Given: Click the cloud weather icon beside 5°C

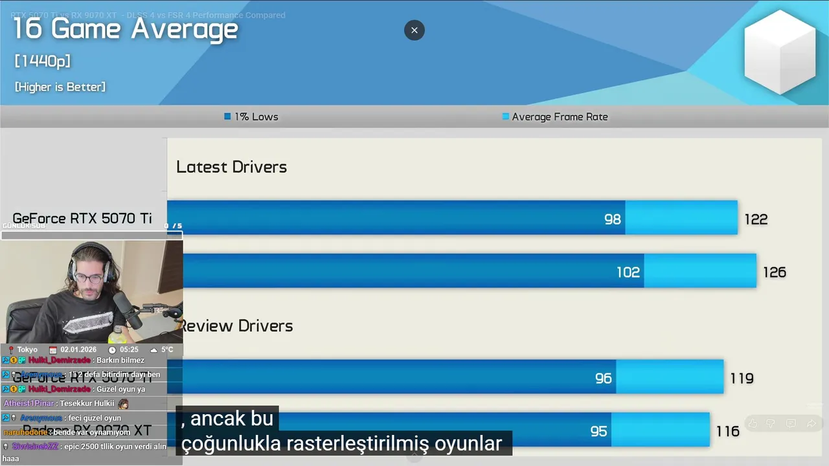Looking at the screenshot, I should point(153,349).
